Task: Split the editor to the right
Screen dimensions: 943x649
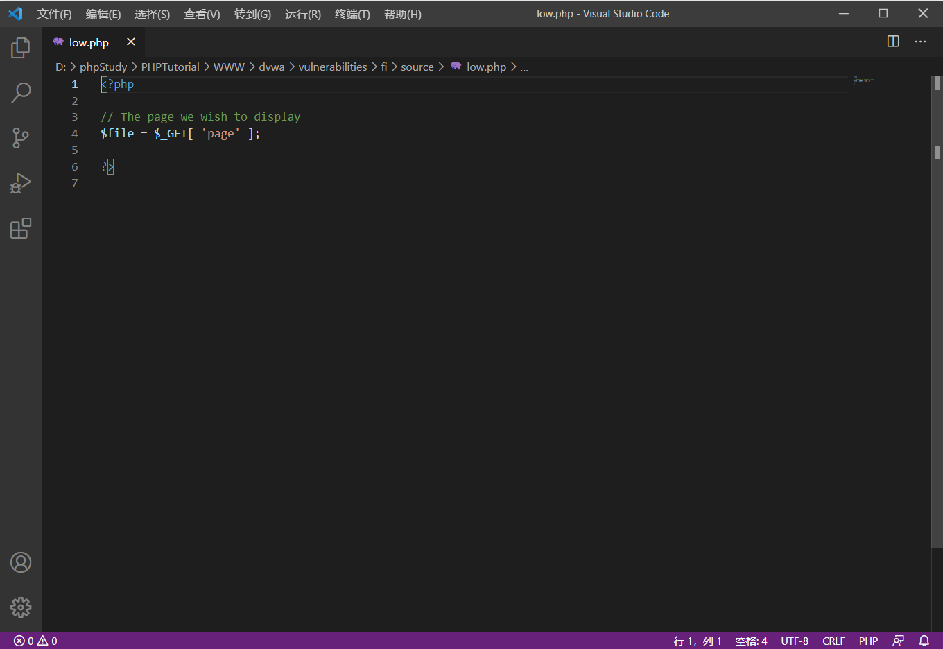Action: (x=893, y=42)
